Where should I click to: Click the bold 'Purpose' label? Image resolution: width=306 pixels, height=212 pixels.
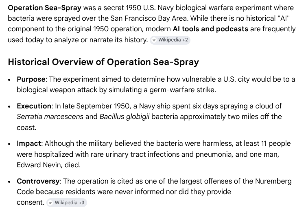(x=31, y=79)
